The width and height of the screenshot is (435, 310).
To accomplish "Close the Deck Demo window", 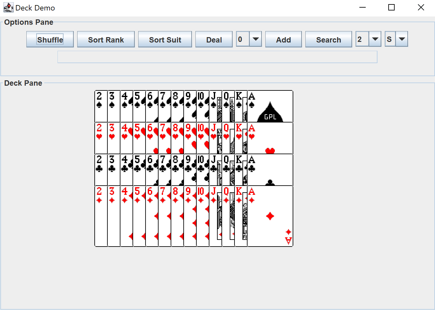I will (x=421, y=8).
